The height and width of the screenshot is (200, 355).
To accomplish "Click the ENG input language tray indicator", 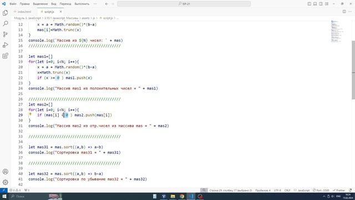I will tap(338, 196).
